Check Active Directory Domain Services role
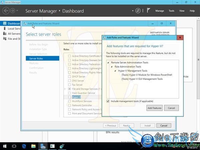 point(70,60)
